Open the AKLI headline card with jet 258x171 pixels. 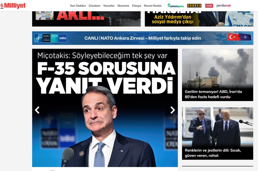pos(86,19)
